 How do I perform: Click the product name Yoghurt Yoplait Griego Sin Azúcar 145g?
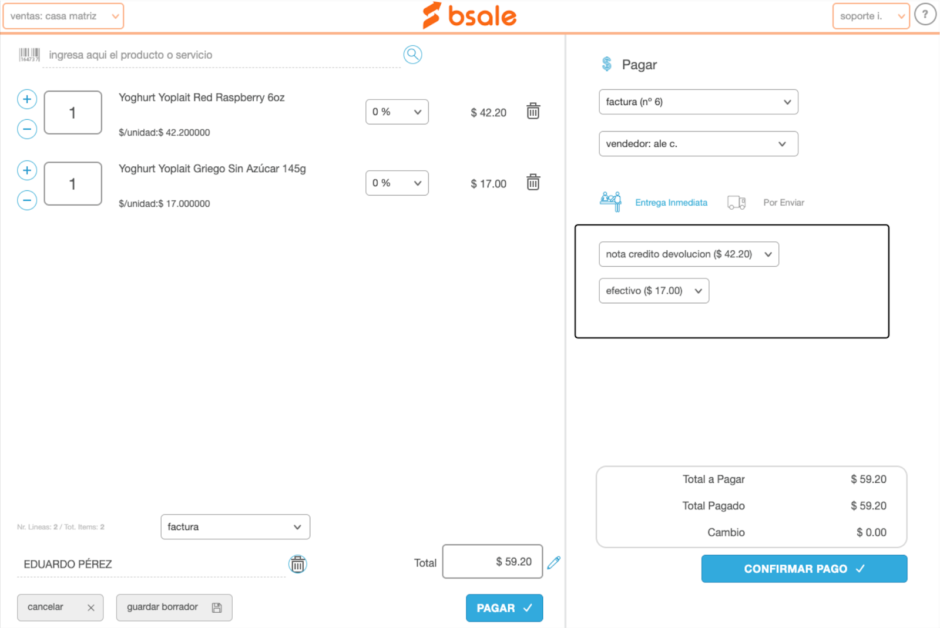(x=212, y=169)
